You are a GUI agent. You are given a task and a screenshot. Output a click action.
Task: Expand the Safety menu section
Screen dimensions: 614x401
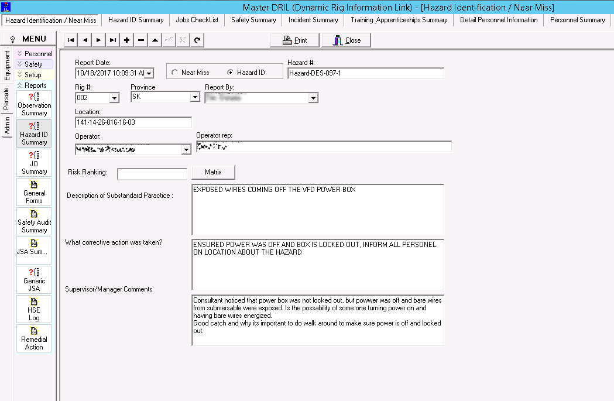tap(34, 64)
